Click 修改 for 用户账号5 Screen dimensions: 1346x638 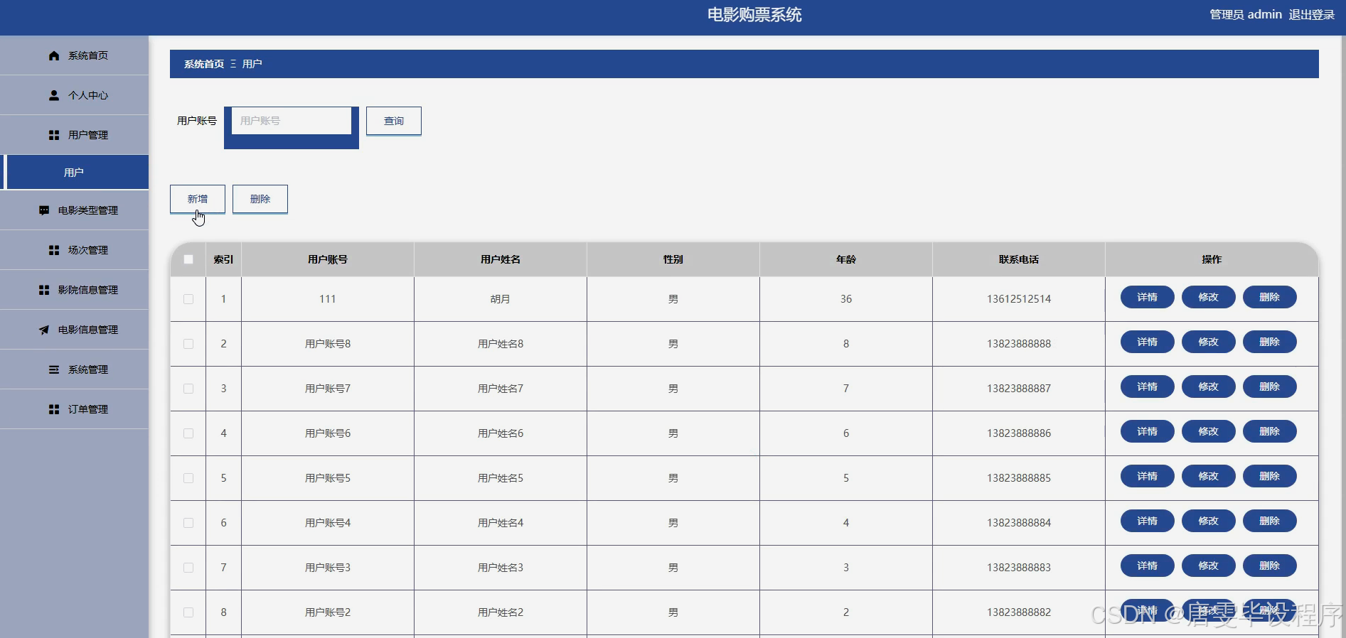pos(1209,476)
